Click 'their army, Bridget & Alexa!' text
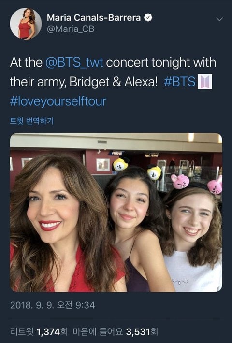This screenshot has width=232, height=343. 84,82
